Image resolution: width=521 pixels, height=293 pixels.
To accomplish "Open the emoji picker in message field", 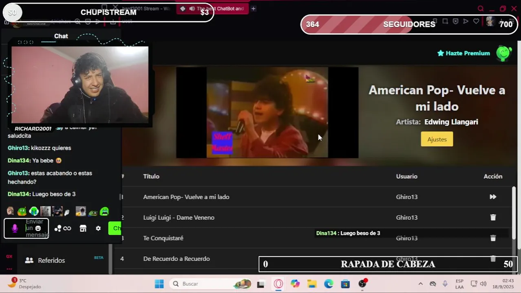I will coord(38,228).
